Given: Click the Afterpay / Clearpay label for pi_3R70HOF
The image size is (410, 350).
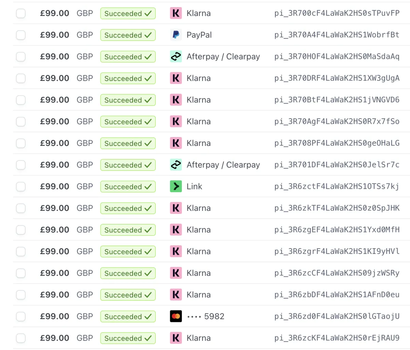Looking at the screenshot, I should 223,57.
